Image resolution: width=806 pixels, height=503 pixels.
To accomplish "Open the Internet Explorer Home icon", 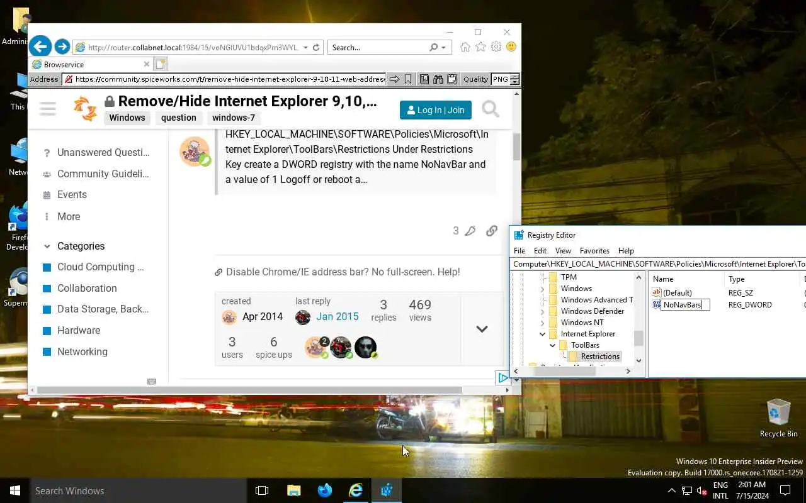I will point(465,47).
